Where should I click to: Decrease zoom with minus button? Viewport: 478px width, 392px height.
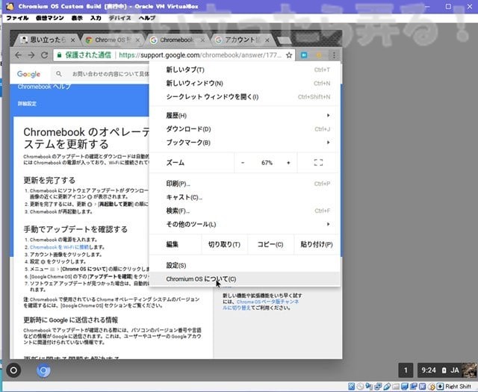point(243,163)
